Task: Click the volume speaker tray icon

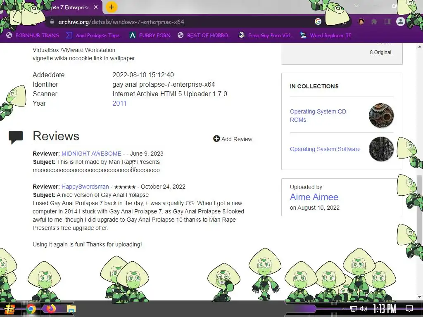Action: (x=364, y=309)
